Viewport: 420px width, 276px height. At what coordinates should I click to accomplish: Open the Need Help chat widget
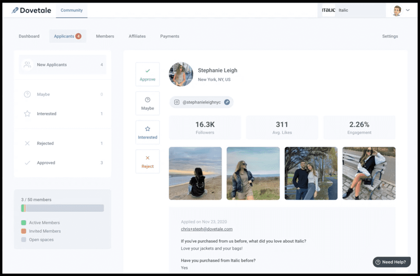(x=392, y=262)
